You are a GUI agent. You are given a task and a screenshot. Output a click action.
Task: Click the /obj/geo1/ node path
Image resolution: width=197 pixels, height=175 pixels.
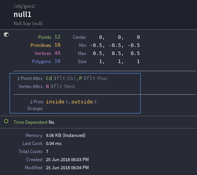25,6
